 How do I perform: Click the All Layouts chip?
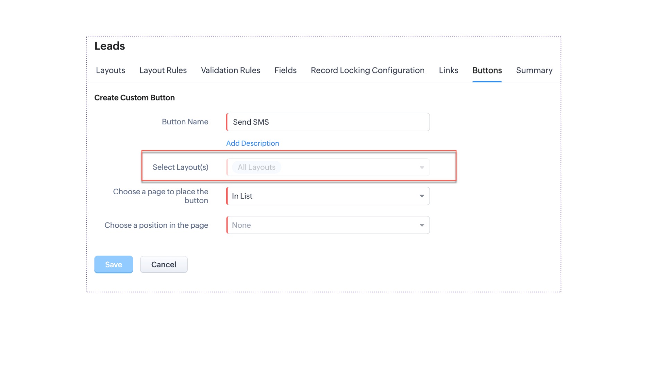coord(256,167)
